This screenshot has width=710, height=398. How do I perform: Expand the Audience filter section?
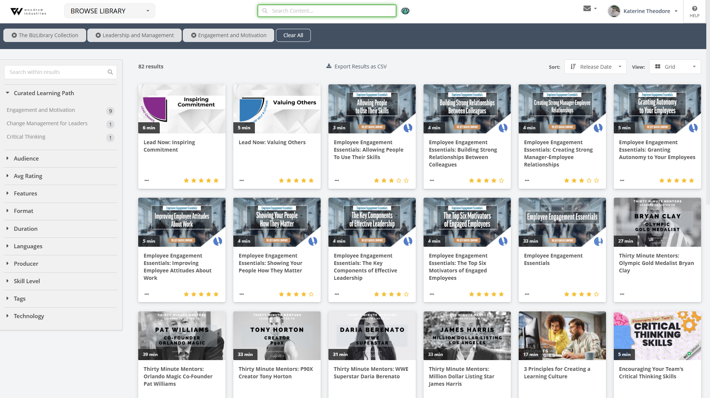pos(26,158)
